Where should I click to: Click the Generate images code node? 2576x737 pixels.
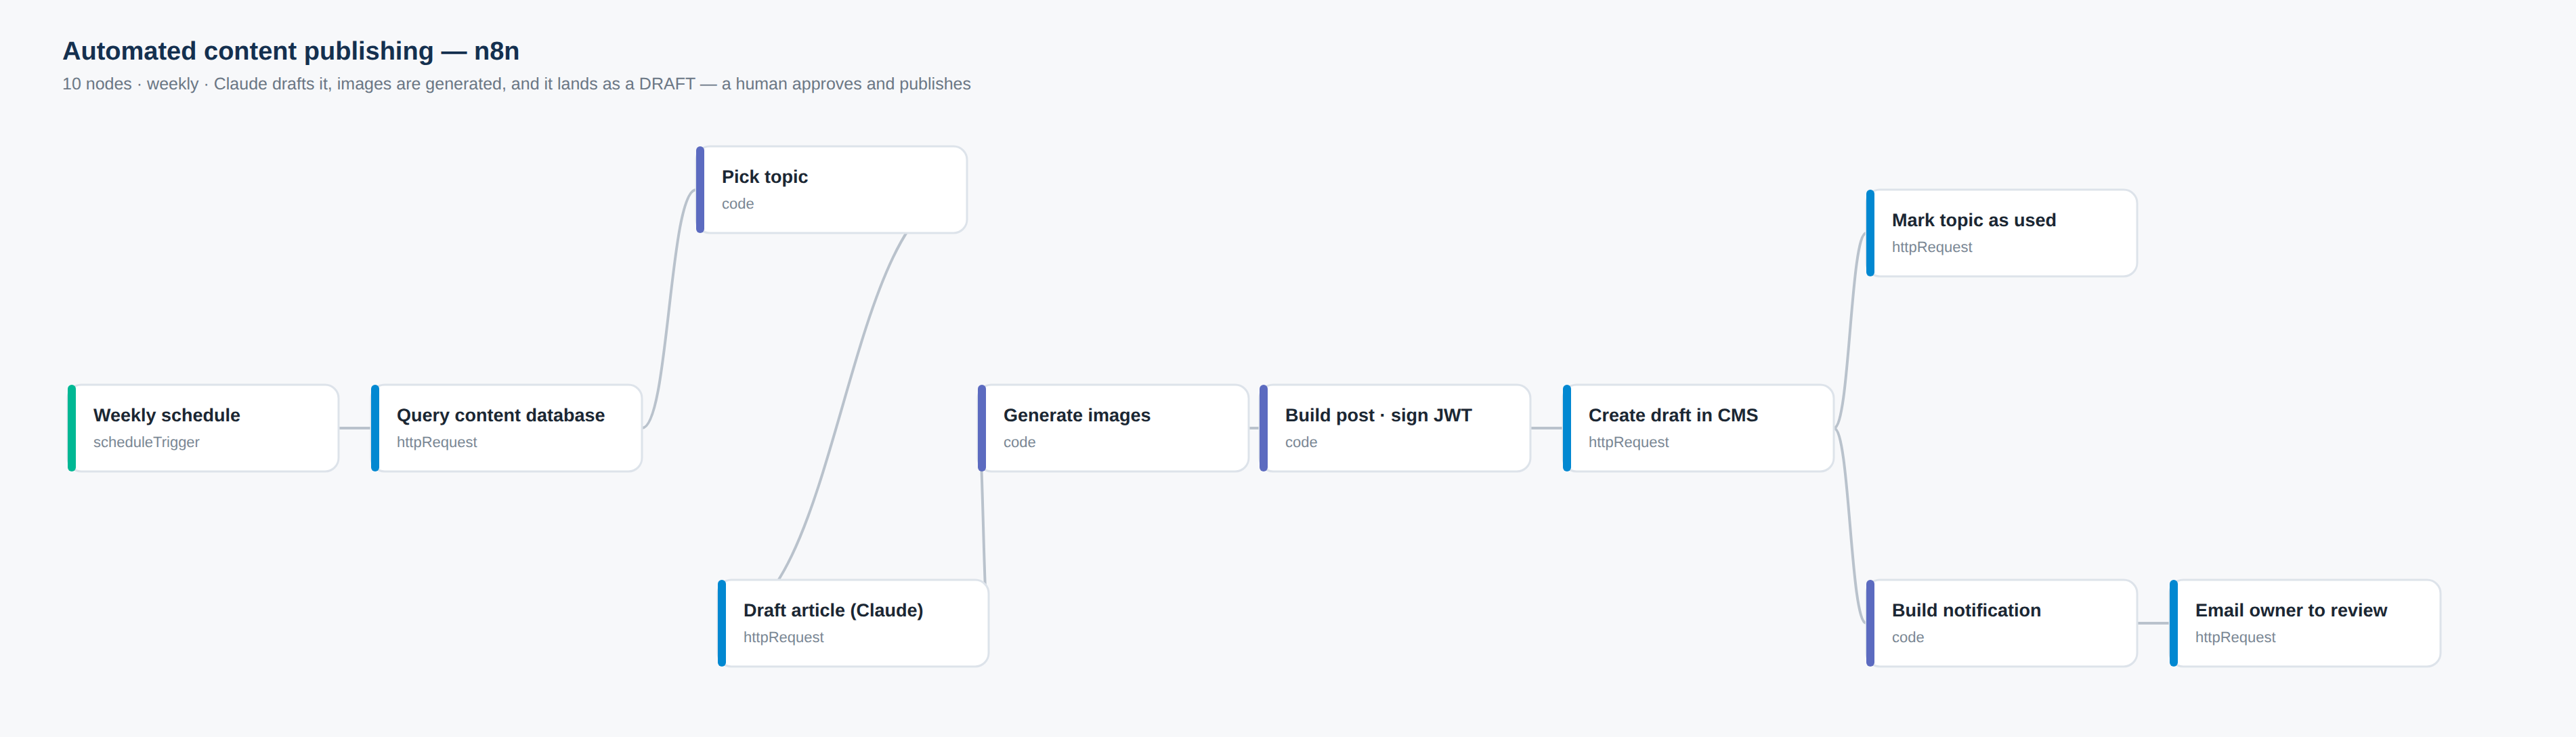pos(1113,428)
